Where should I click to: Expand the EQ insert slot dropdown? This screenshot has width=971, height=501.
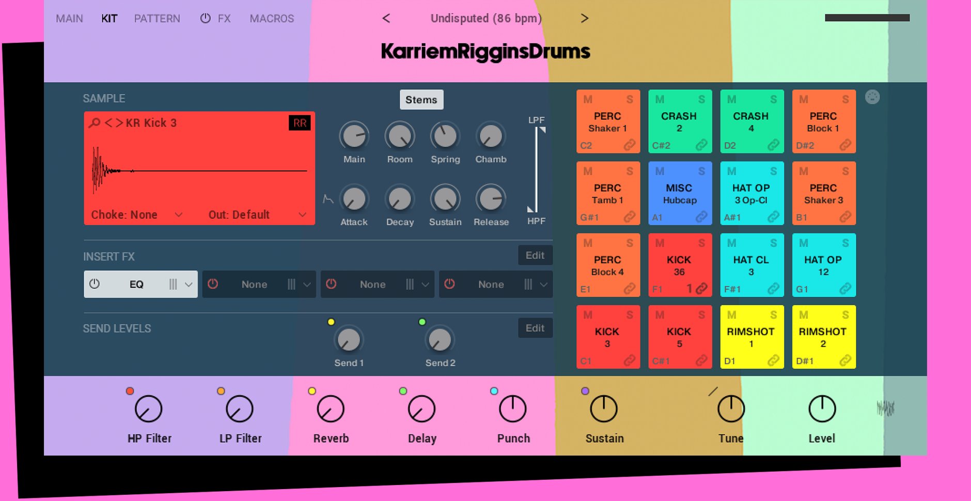click(x=189, y=284)
